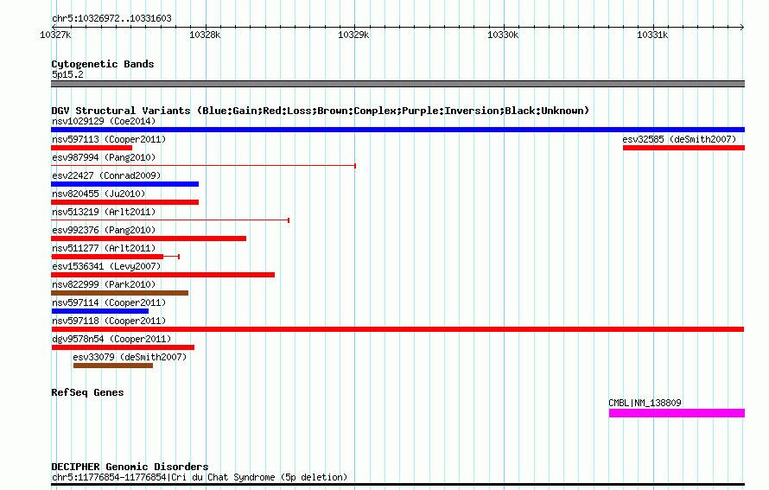Click the nsv511277 (Arlt2011) label
The image size is (769, 490).
click(104, 248)
